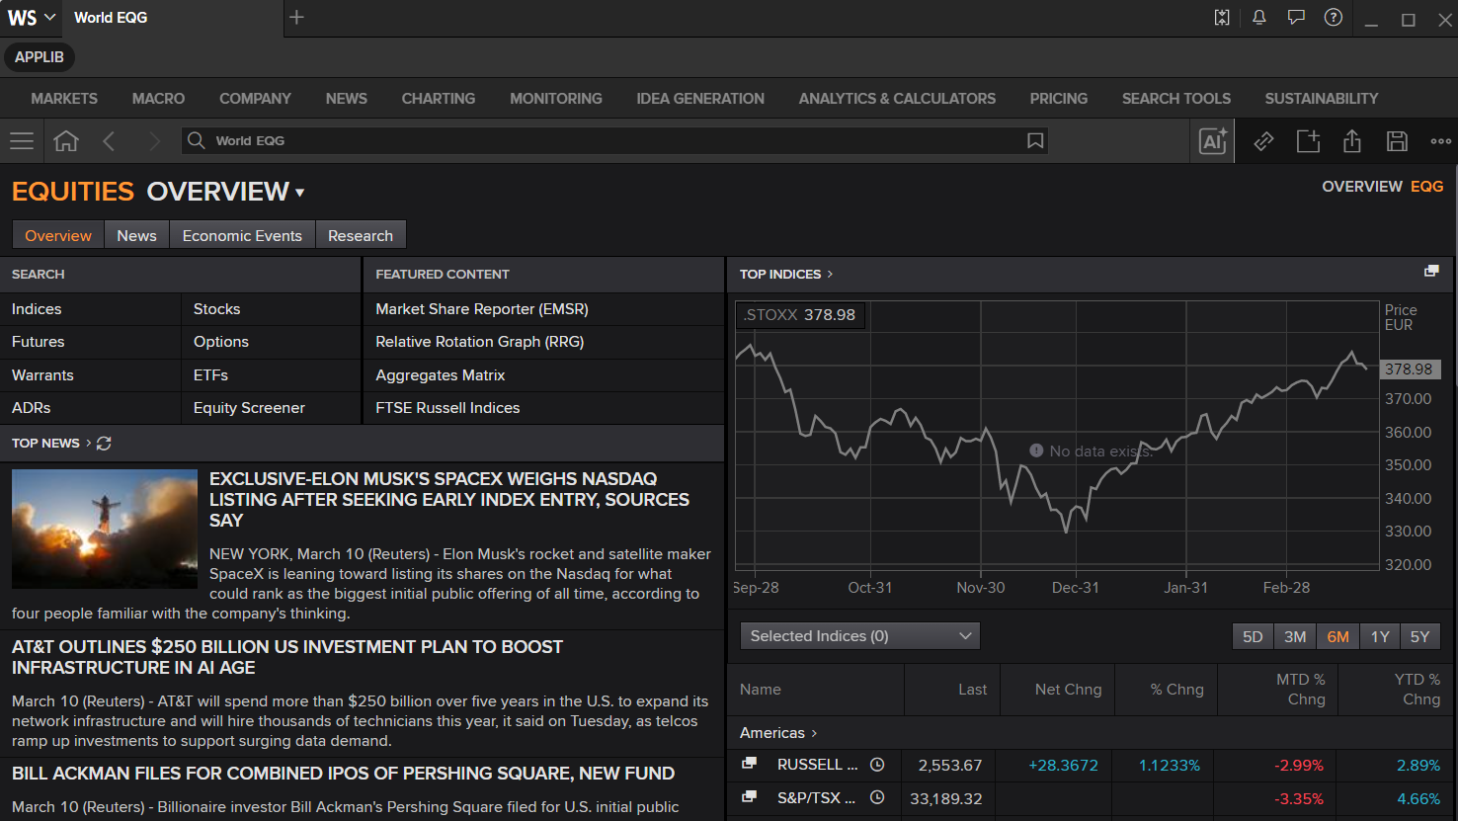Launch the AI assistant button

coord(1213,141)
